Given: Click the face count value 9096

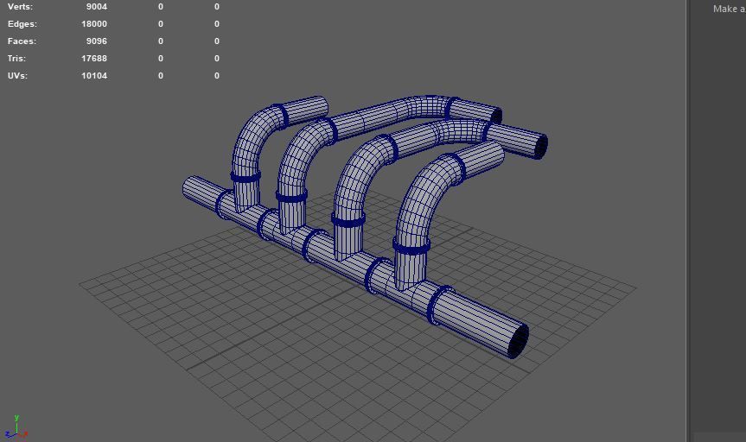Looking at the screenshot, I should tap(97, 41).
